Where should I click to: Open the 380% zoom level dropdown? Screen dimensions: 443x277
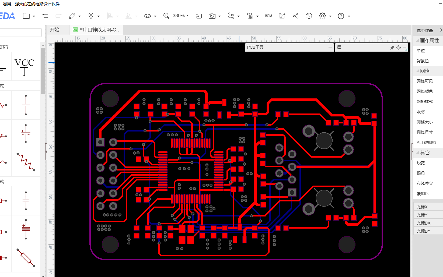pos(181,16)
